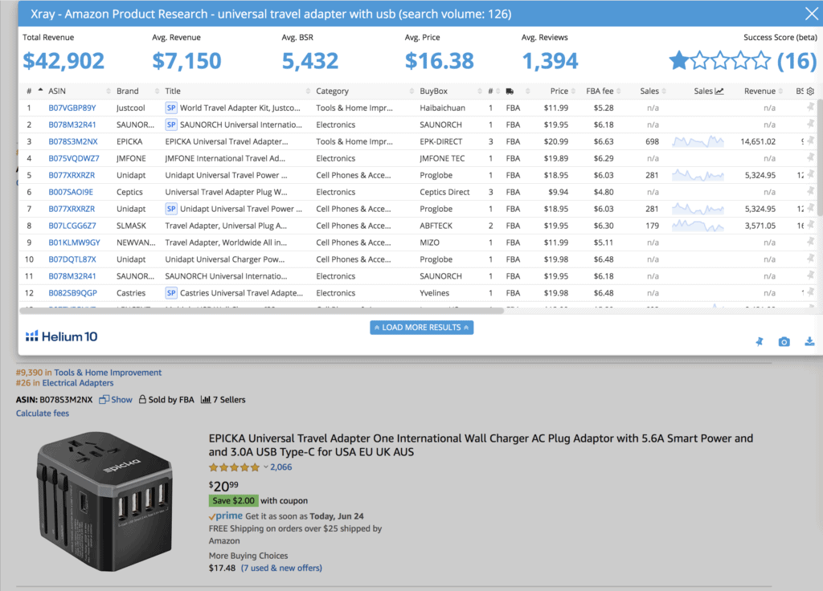Click the Sold by FBA lock icon
The width and height of the screenshot is (823, 591).
pos(142,400)
